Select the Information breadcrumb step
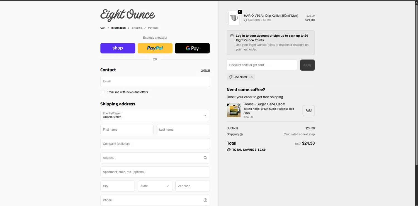The image size is (418, 206). point(118,28)
